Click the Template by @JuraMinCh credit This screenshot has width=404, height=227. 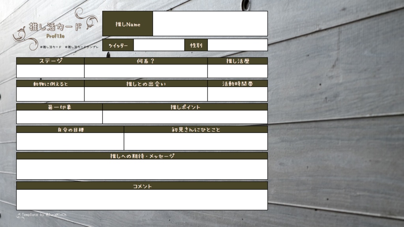click(x=44, y=215)
